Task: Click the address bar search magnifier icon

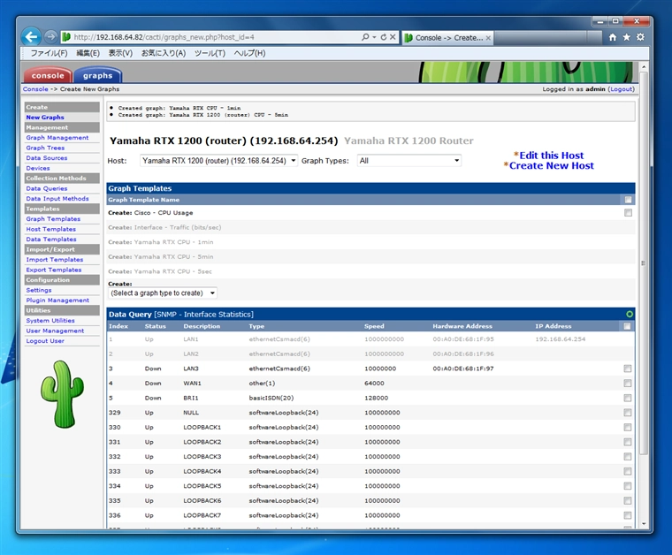Action: click(365, 37)
